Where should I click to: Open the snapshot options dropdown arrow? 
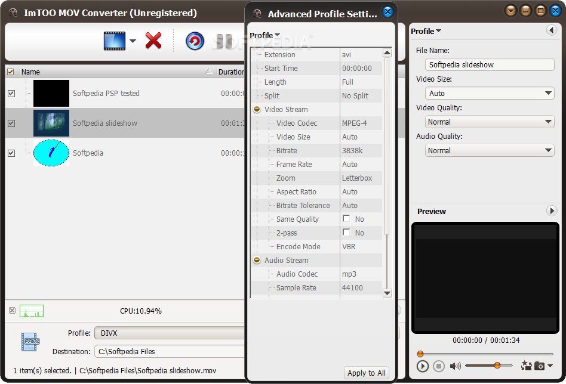550,366
